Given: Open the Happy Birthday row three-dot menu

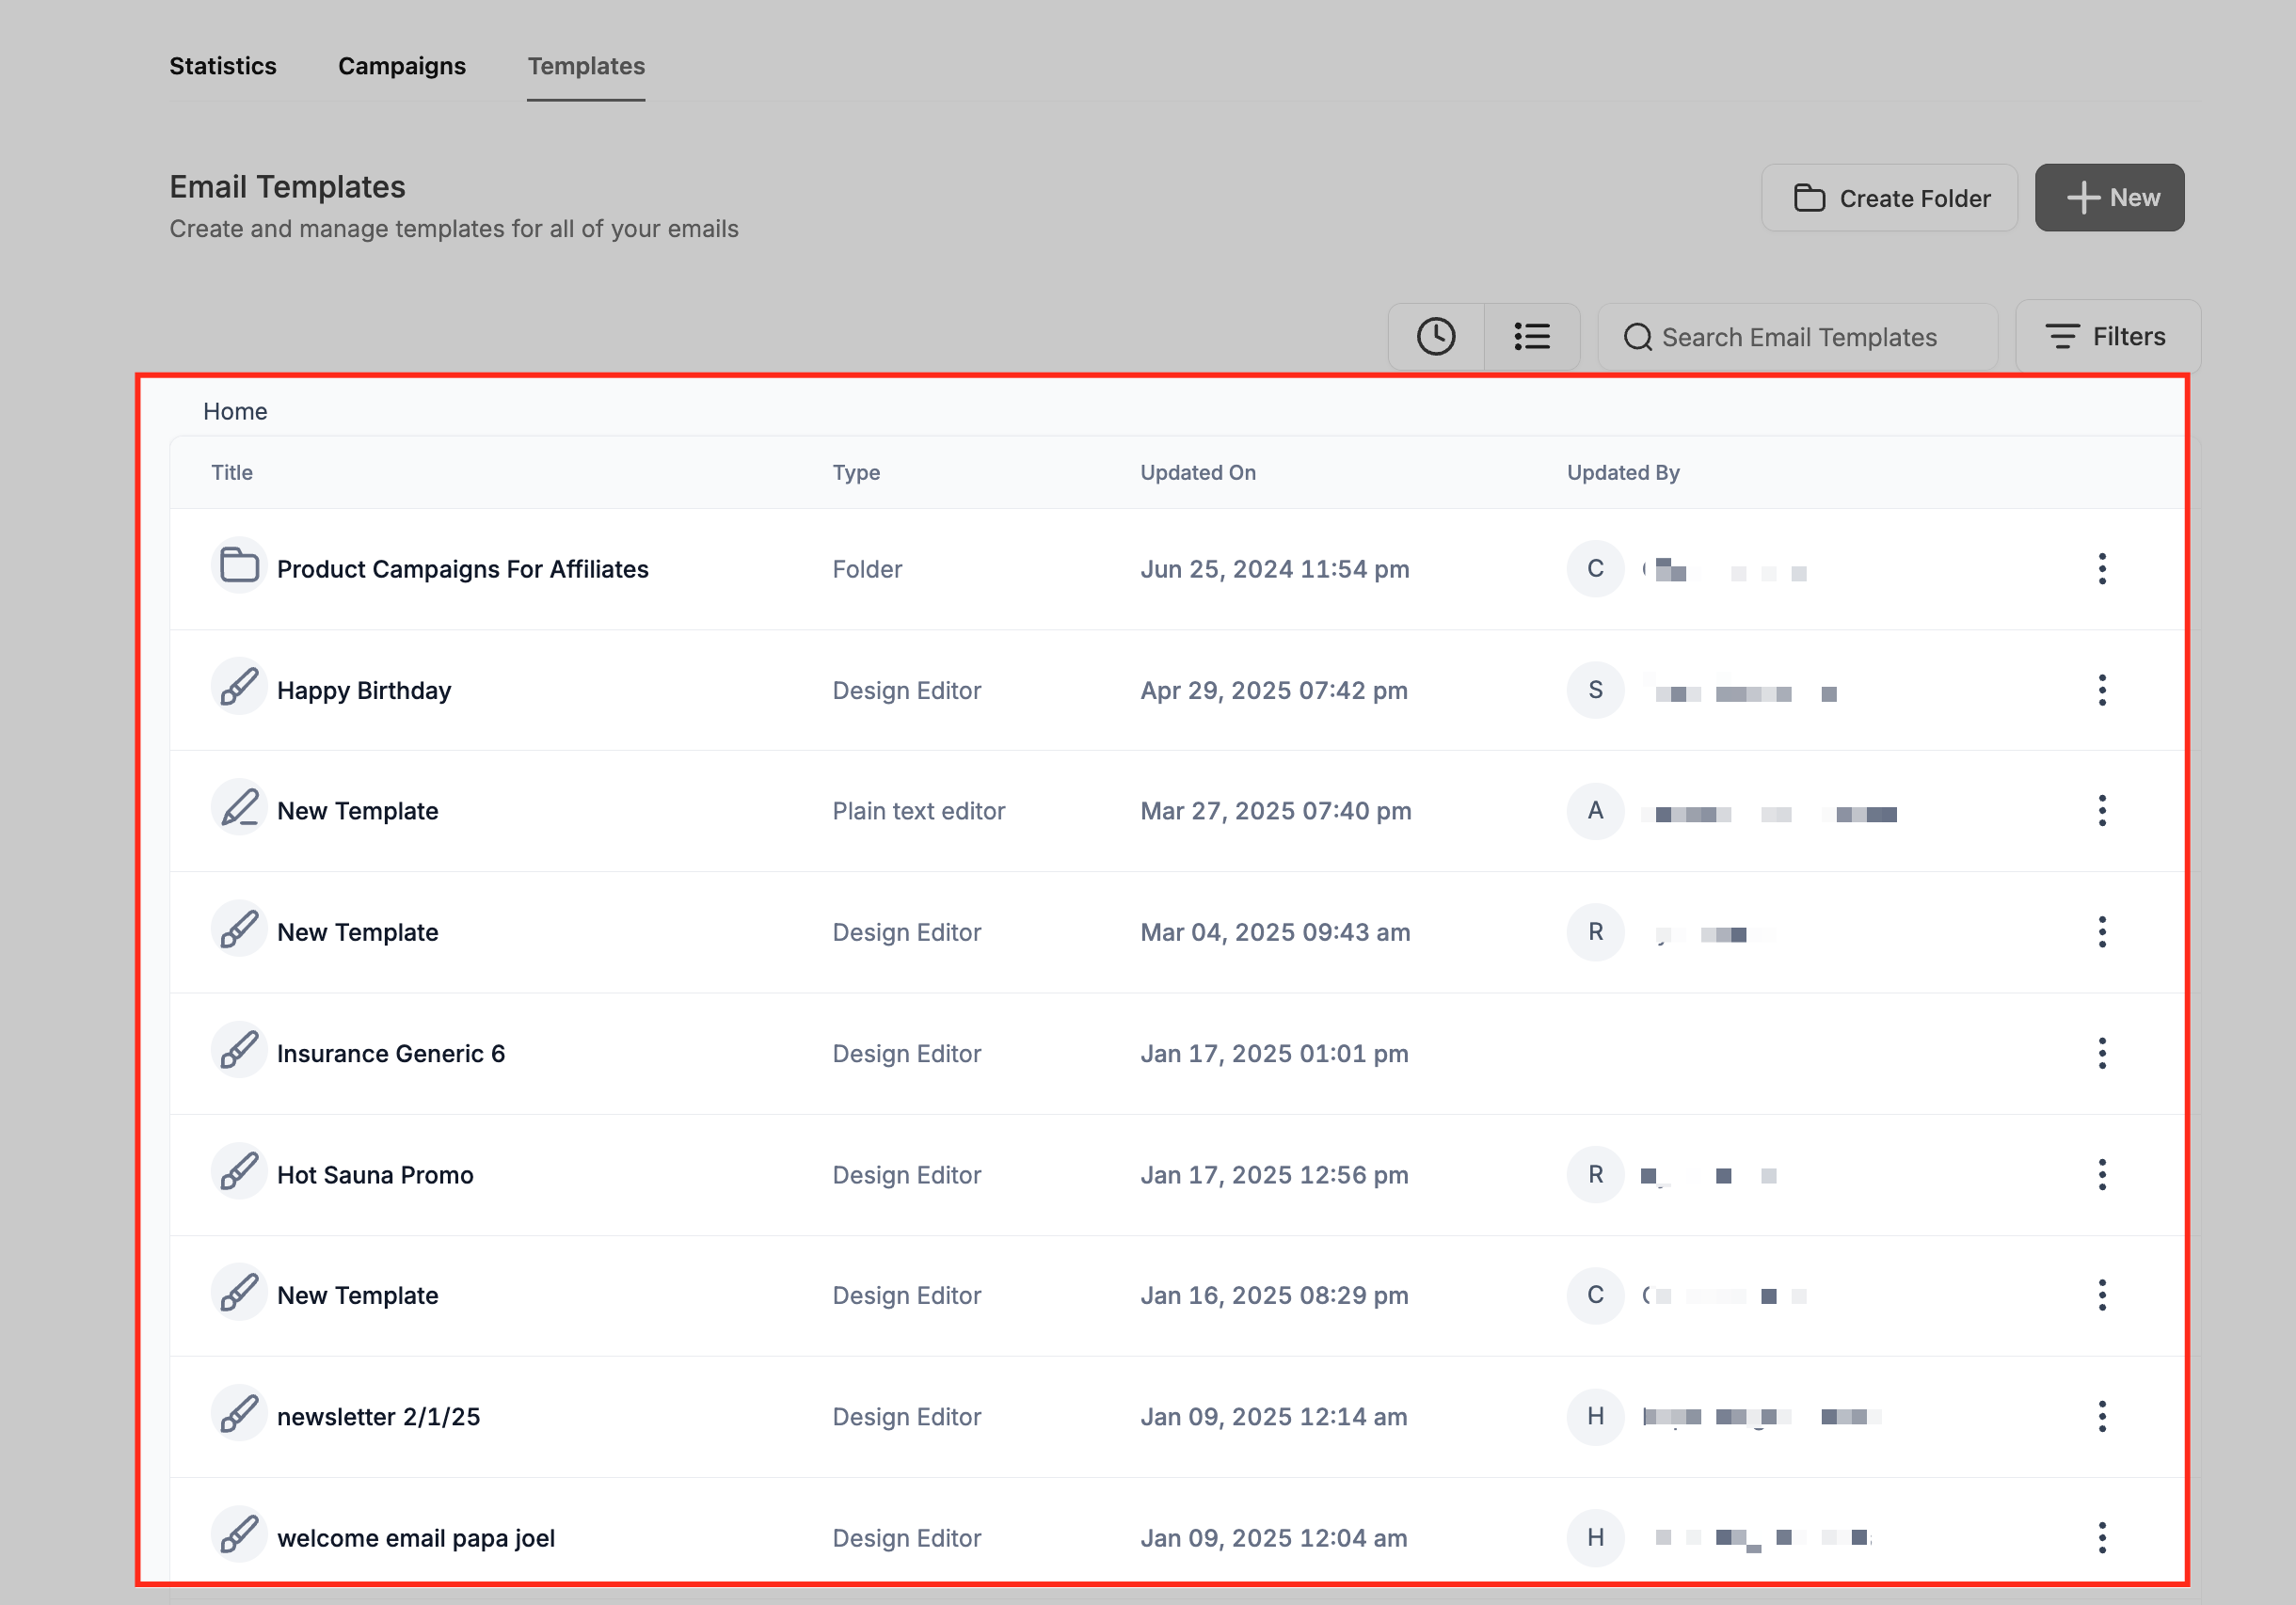Looking at the screenshot, I should [2101, 690].
